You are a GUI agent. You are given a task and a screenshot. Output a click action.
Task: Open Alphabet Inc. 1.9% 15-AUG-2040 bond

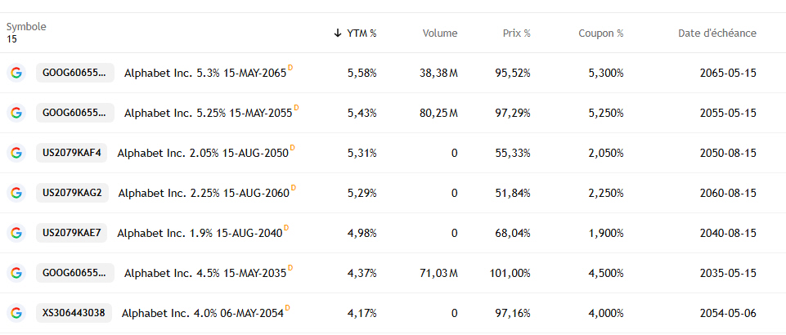[x=200, y=233]
